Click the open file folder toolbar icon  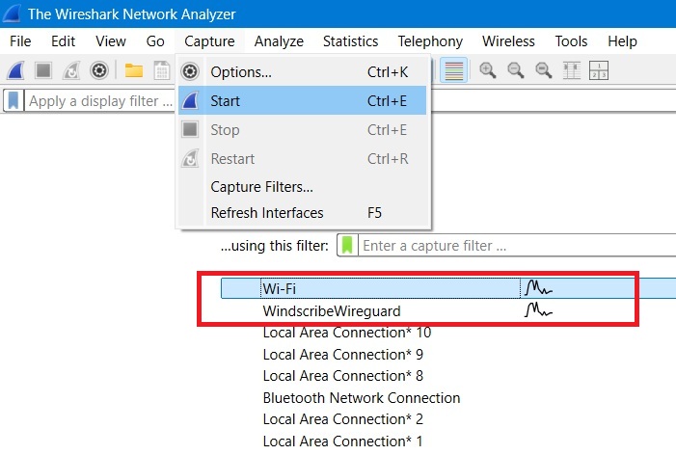point(134,70)
